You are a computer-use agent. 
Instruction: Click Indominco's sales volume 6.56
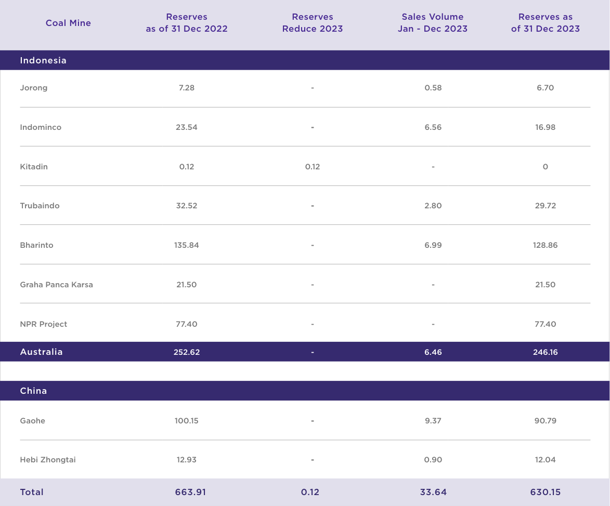tap(433, 127)
